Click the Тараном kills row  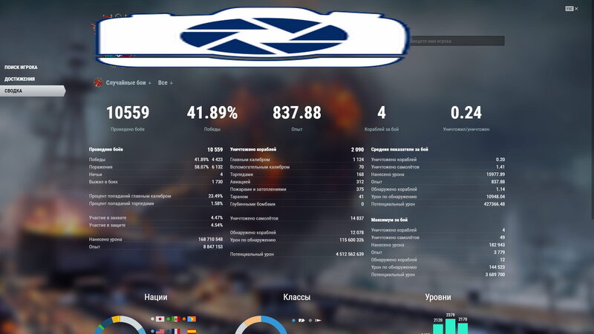pyautogui.click(x=296, y=197)
